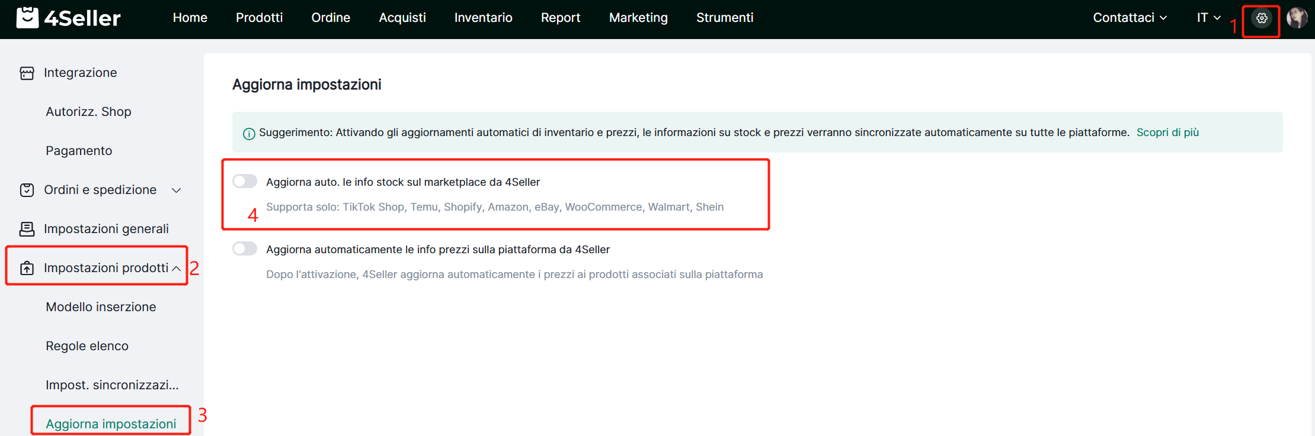Click the Integrazione store icon

(x=27, y=73)
